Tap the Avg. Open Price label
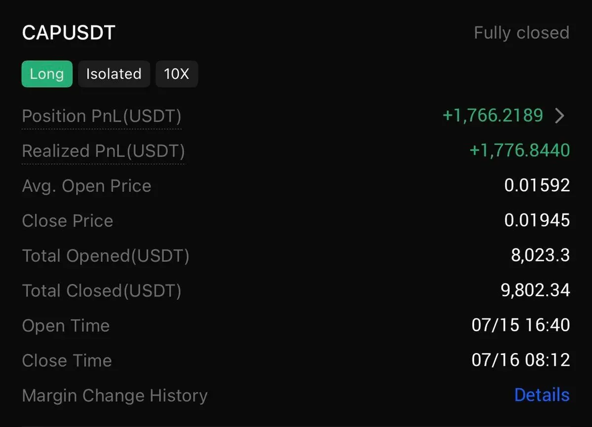Image resolution: width=592 pixels, height=427 pixels. [87, 186]
